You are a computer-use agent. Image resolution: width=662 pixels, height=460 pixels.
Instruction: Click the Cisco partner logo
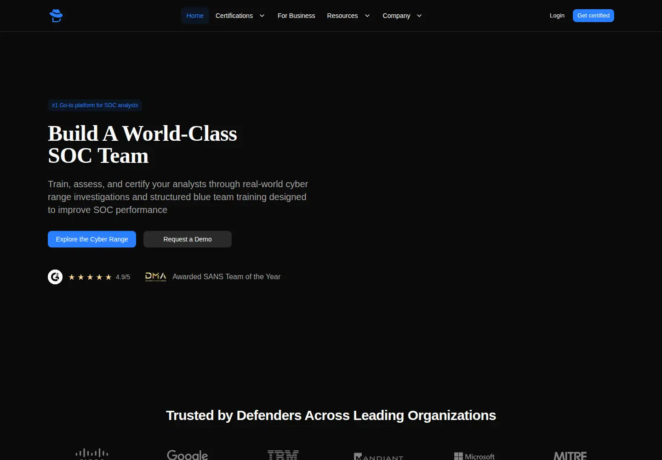(x=92, y=454)
